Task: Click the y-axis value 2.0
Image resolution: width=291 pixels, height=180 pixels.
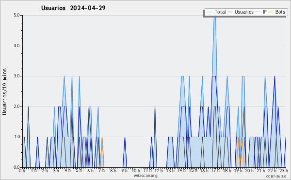Action: click(x=16, y=107)
